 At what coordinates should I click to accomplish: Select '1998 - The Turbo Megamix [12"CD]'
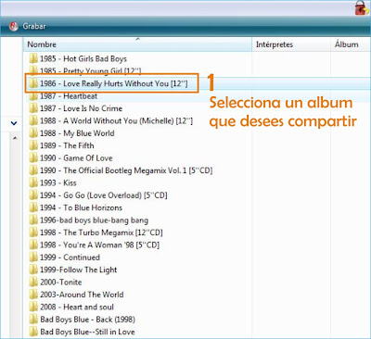point(101,232)
